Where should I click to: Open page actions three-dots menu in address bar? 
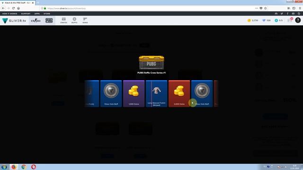point(257,8)
